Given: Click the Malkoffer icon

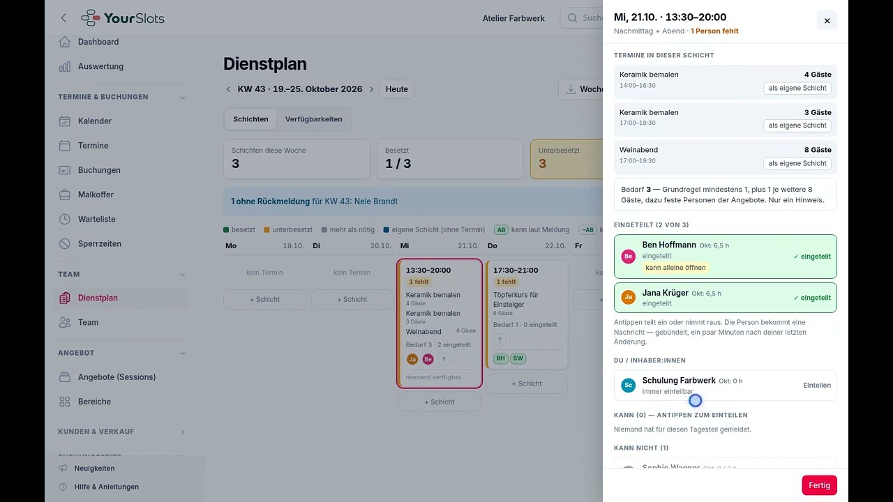Looking at the screenshot, I should point(65,195).
